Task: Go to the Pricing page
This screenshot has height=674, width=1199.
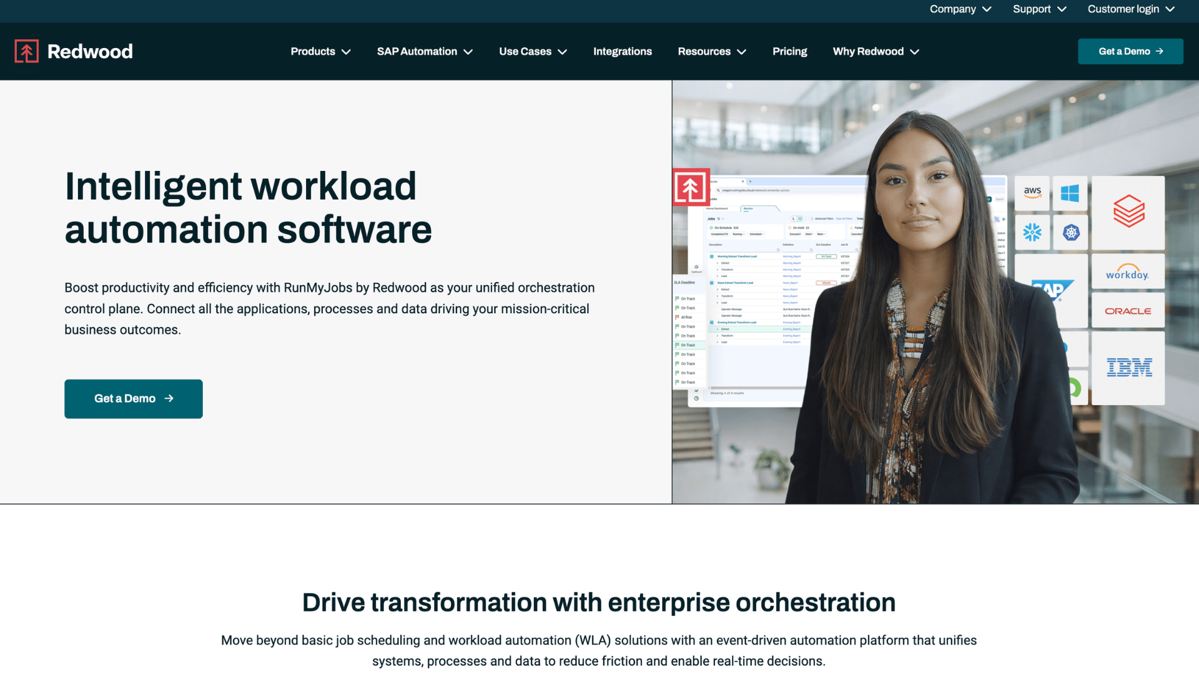Action: coord(789,51)
